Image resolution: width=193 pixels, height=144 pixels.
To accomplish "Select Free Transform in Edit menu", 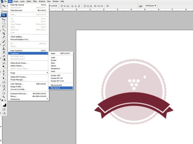I will 16,50.
